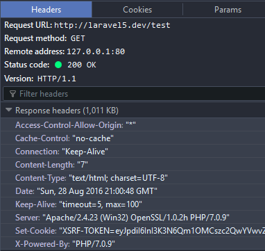265x251 pixels.
Task: Click the remote address 127.0.0.1:80 value
Action: [x=96, y=51]
